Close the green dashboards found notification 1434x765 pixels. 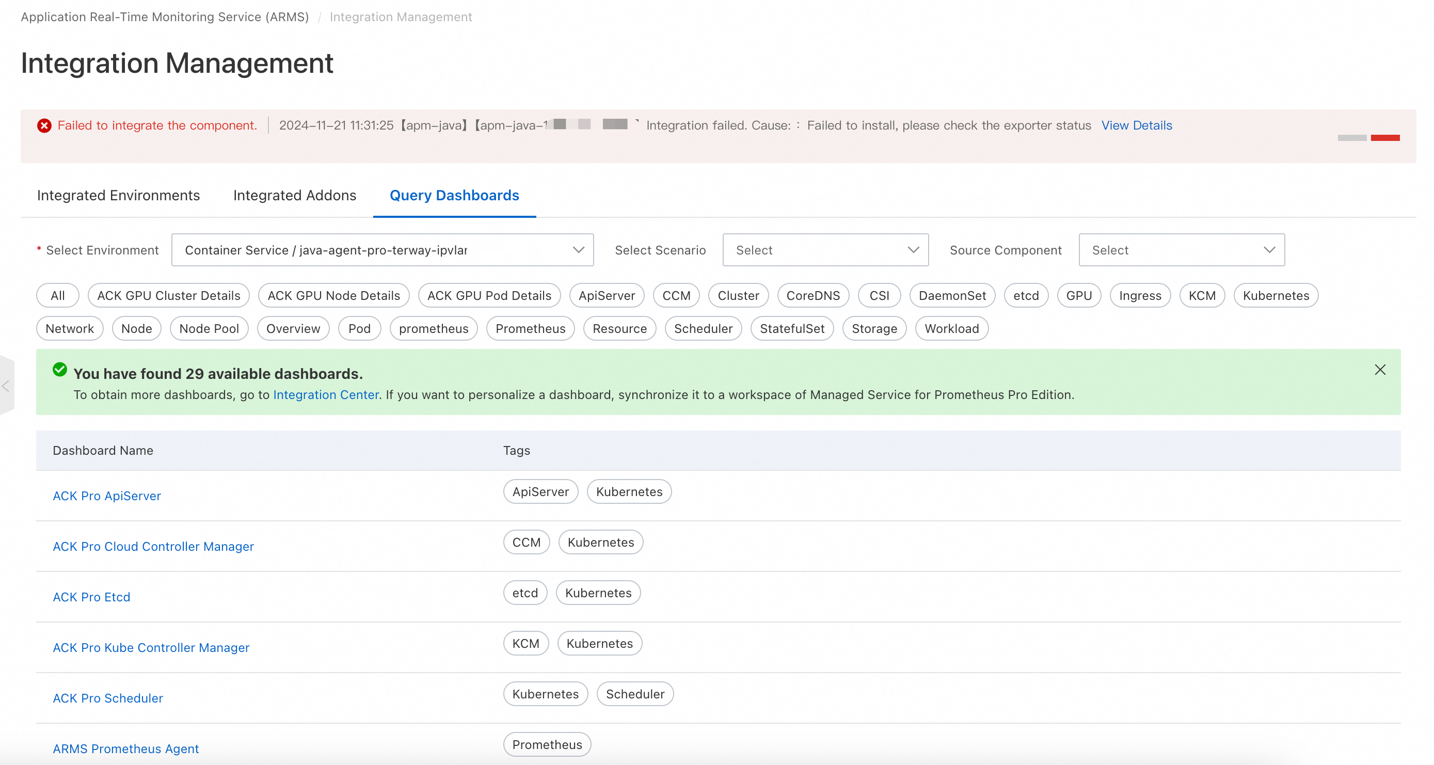point(1379,370)
